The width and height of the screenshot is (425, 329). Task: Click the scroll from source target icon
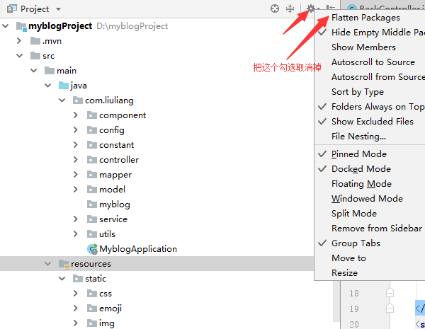pyautogui.click(x=275, y=8)
